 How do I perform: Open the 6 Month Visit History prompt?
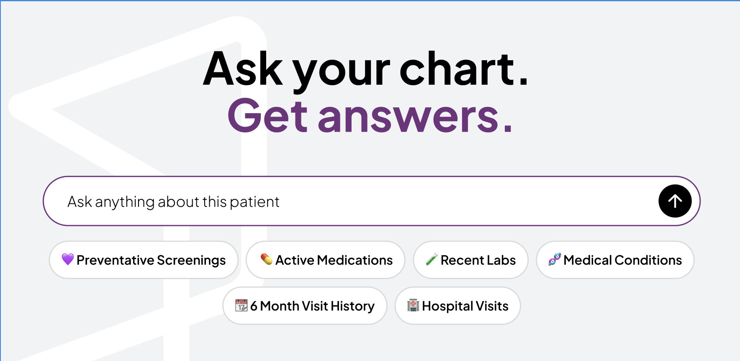tap(305, 306)
